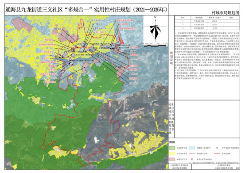The width and height of the screenshot is (245, 173).
Task: Click the indicator table header row
Action: coord(207,18)
